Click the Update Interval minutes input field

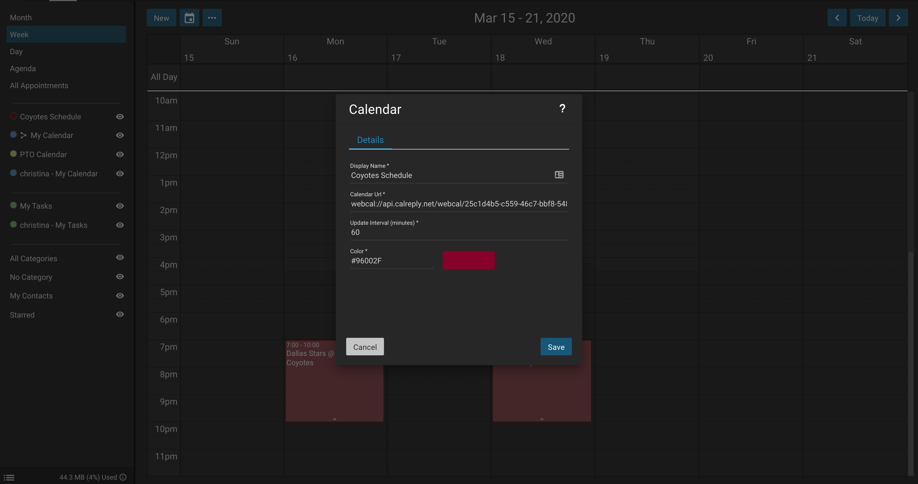tap(459, 232)
